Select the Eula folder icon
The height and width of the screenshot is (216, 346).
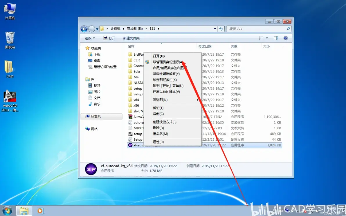130,71
